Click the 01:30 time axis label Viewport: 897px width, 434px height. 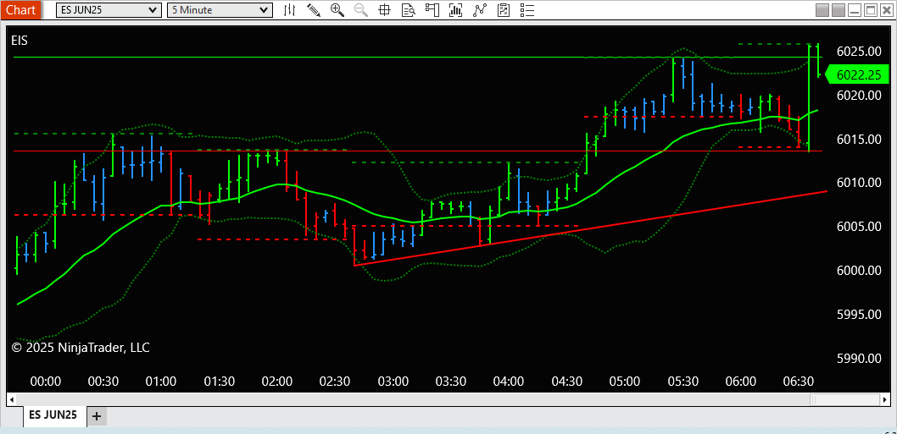[x=219, y=381]
